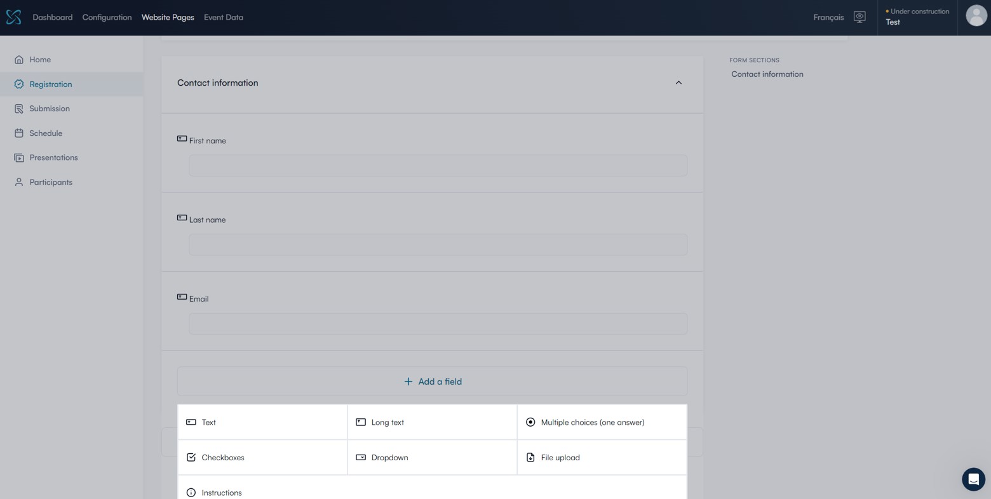Screen dimensions: 991x499
Task: Switch language to Français
Action: tap(828, 17)
